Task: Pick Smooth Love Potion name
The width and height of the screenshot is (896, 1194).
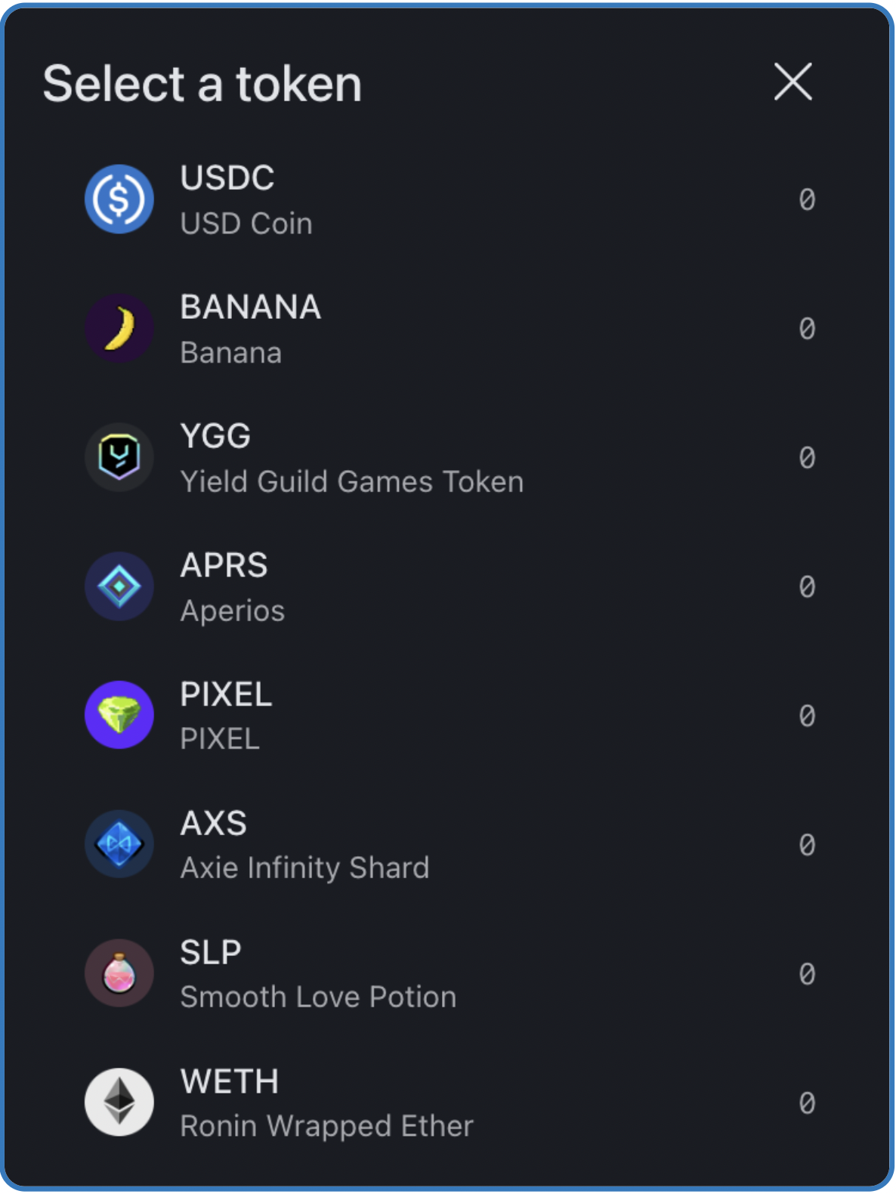Action: [318, 998]
